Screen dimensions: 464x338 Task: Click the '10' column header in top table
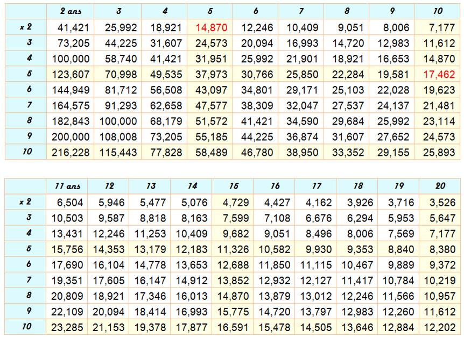pos(438,11)
